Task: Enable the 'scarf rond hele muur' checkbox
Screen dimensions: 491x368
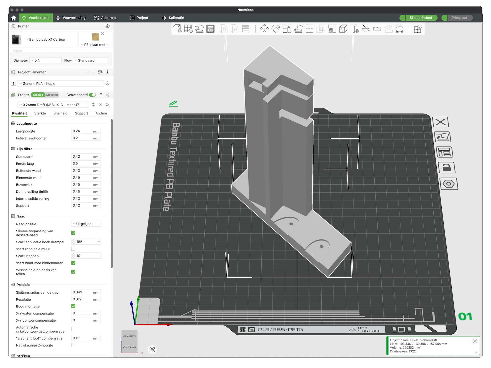Action: pyautogui.click(x=73, y=249)
